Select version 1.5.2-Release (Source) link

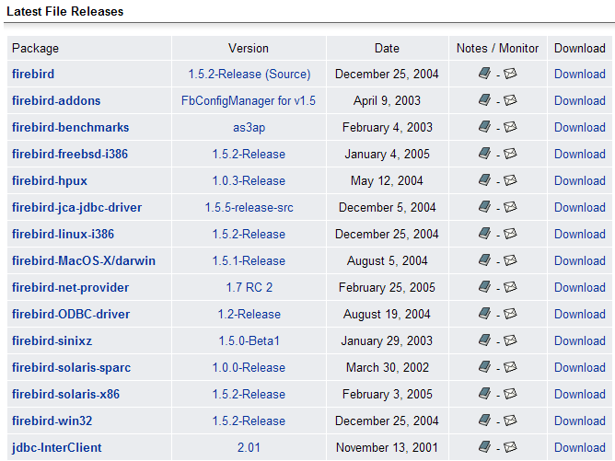pos(249,74)
